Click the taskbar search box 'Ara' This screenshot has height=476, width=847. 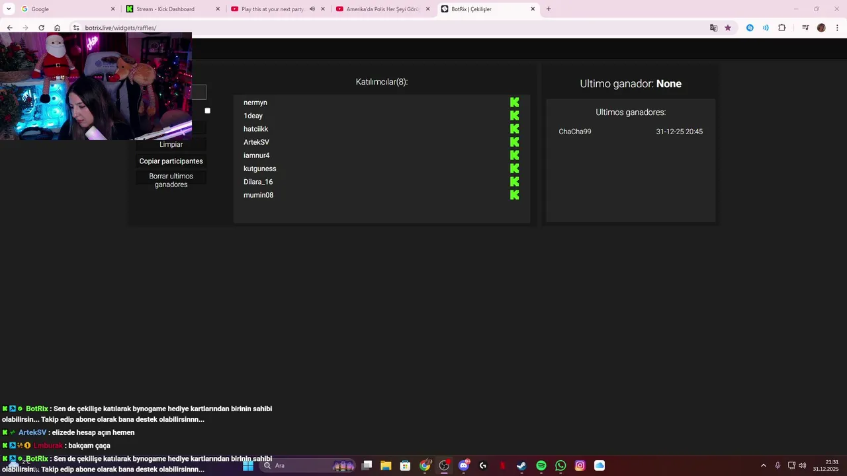tap(308, 465)
